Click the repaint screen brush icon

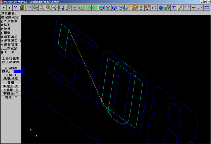click(62, 8)
